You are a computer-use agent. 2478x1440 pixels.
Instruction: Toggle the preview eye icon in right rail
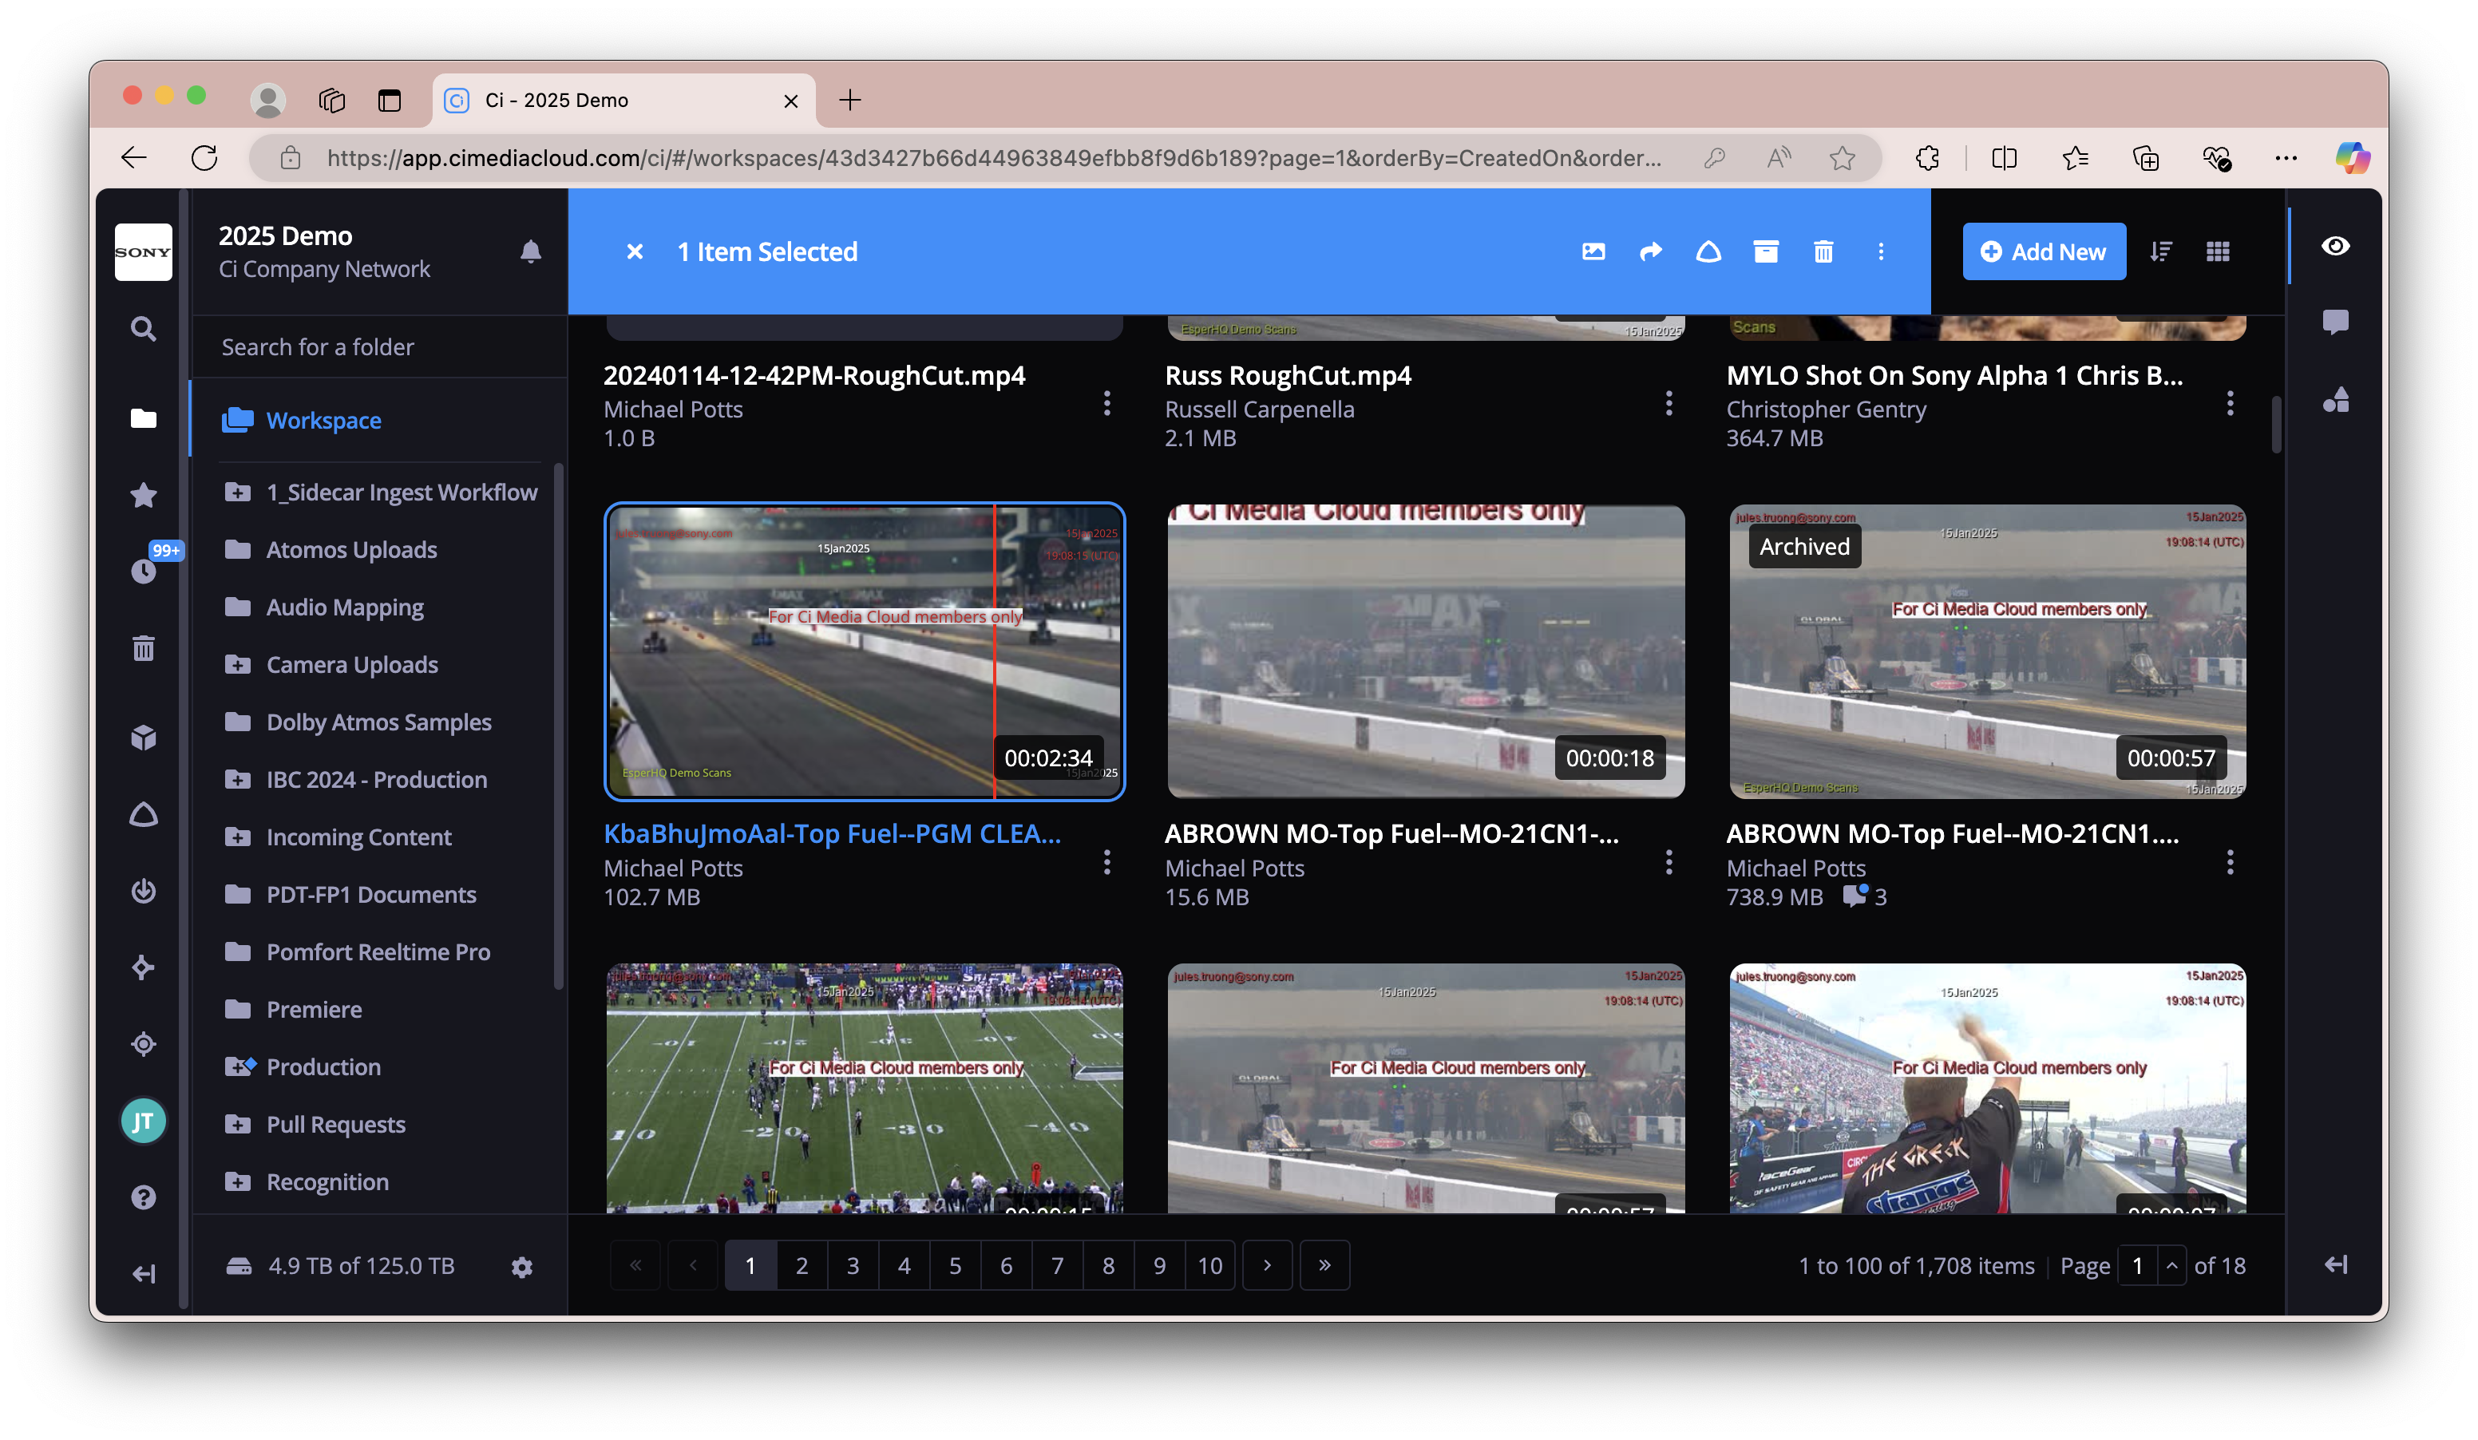2335,246
